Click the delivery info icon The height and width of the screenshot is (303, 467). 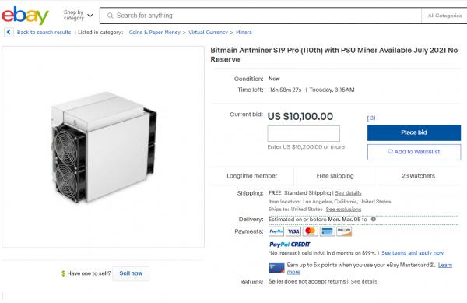(373, 220)
